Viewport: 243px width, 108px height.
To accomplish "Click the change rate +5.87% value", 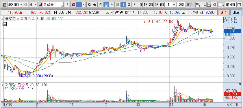I will 45,12.
